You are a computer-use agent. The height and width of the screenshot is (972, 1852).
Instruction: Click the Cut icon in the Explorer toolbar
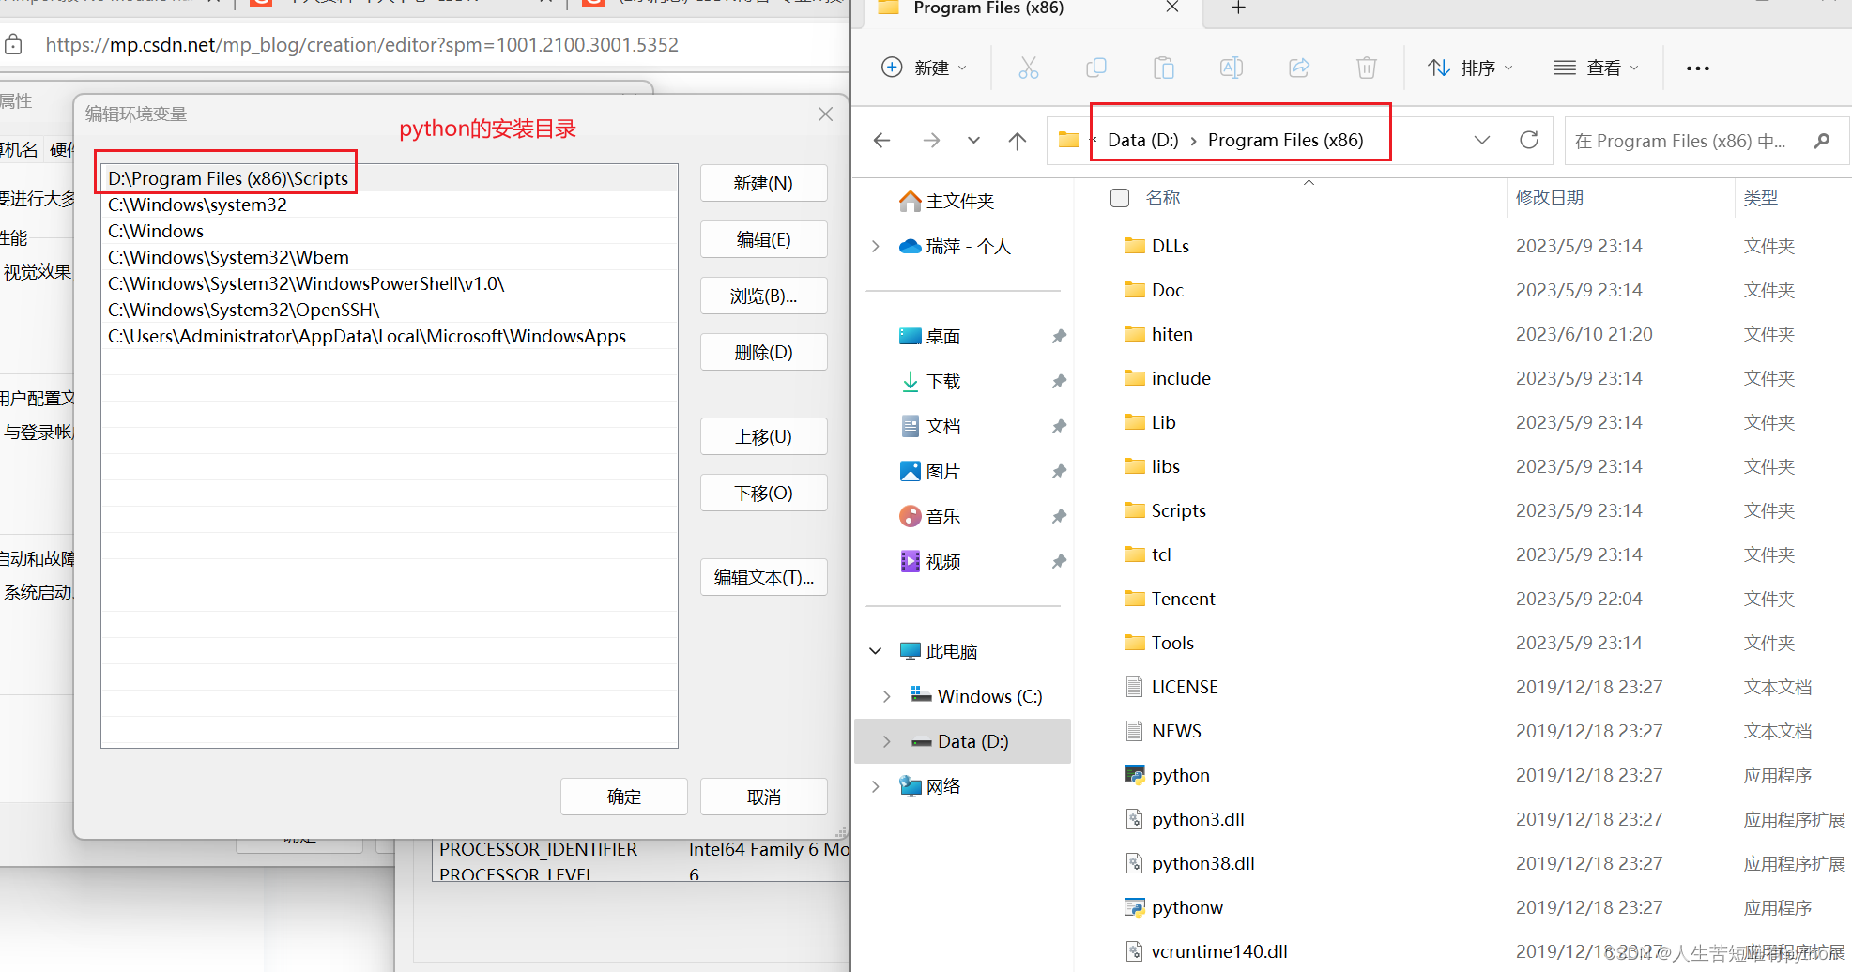(x=1028, y=67)
